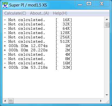Viewport: 112px width, 106px height.
Task: Click the vertical scrollbar up arrow
Action: pos(107,19)
